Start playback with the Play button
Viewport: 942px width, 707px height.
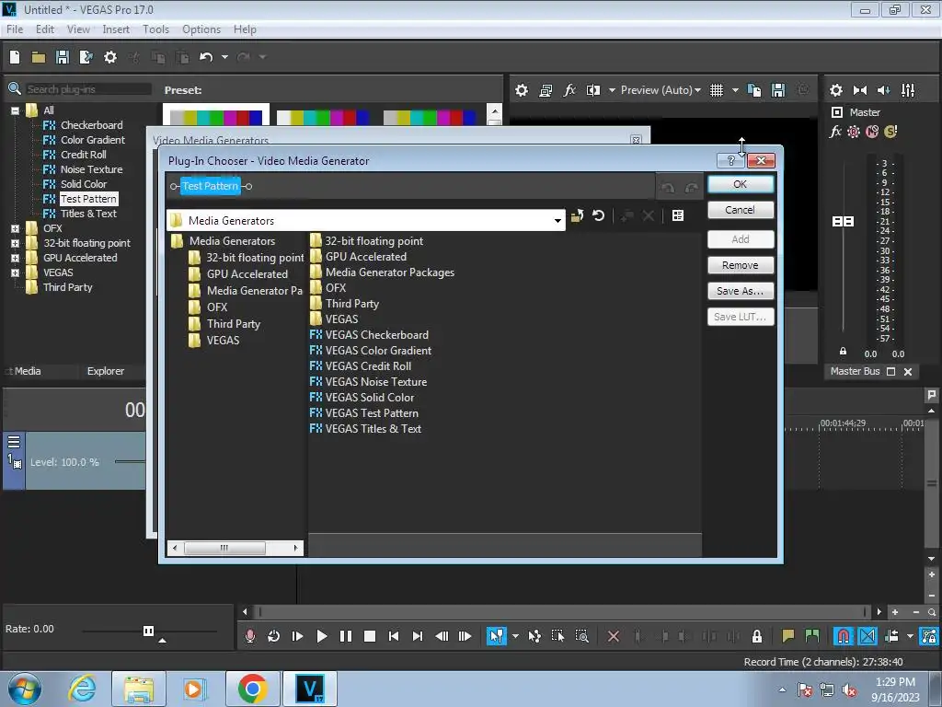[x=321, y=636]
